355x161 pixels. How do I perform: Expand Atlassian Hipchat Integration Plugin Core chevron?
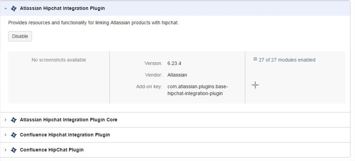tap(6, 120)
